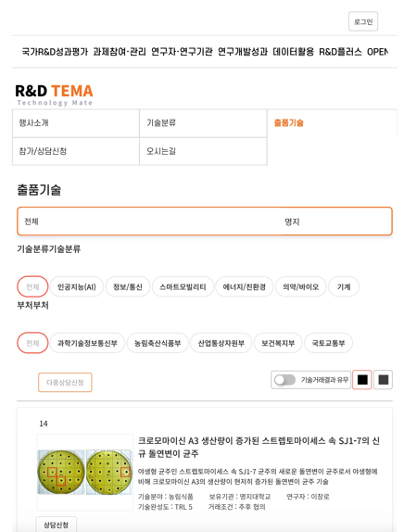Open the 크로모마이신 A3 technology title link
Image resolution: width=404 pixels, height=532 pixels.
coord(259,447)
